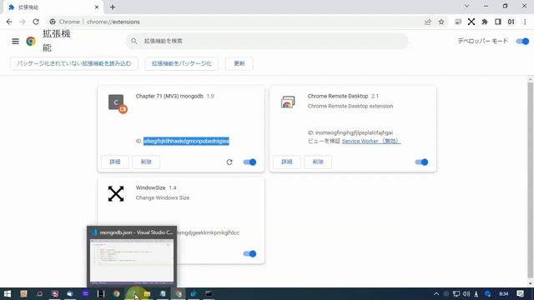Open Chrome three-dot menu
Screen dimensions: 534x300
[x=525, y=22]
